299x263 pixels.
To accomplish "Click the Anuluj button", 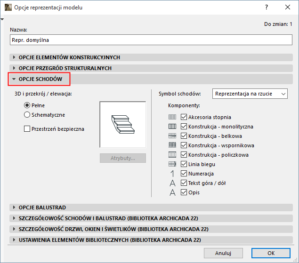I will point(223,253).
